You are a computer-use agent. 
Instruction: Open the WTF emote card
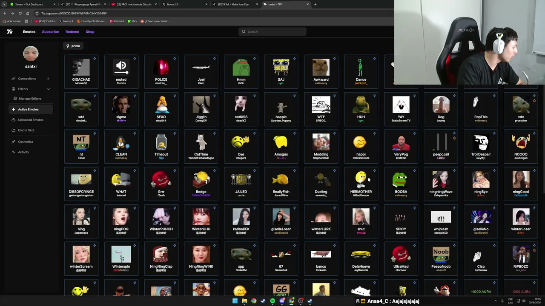(321, 109)
